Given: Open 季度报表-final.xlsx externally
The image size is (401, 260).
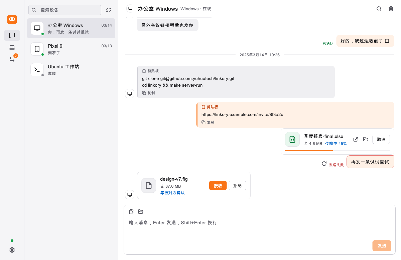Looking at the screenshot, I should [x=356, y=139].
